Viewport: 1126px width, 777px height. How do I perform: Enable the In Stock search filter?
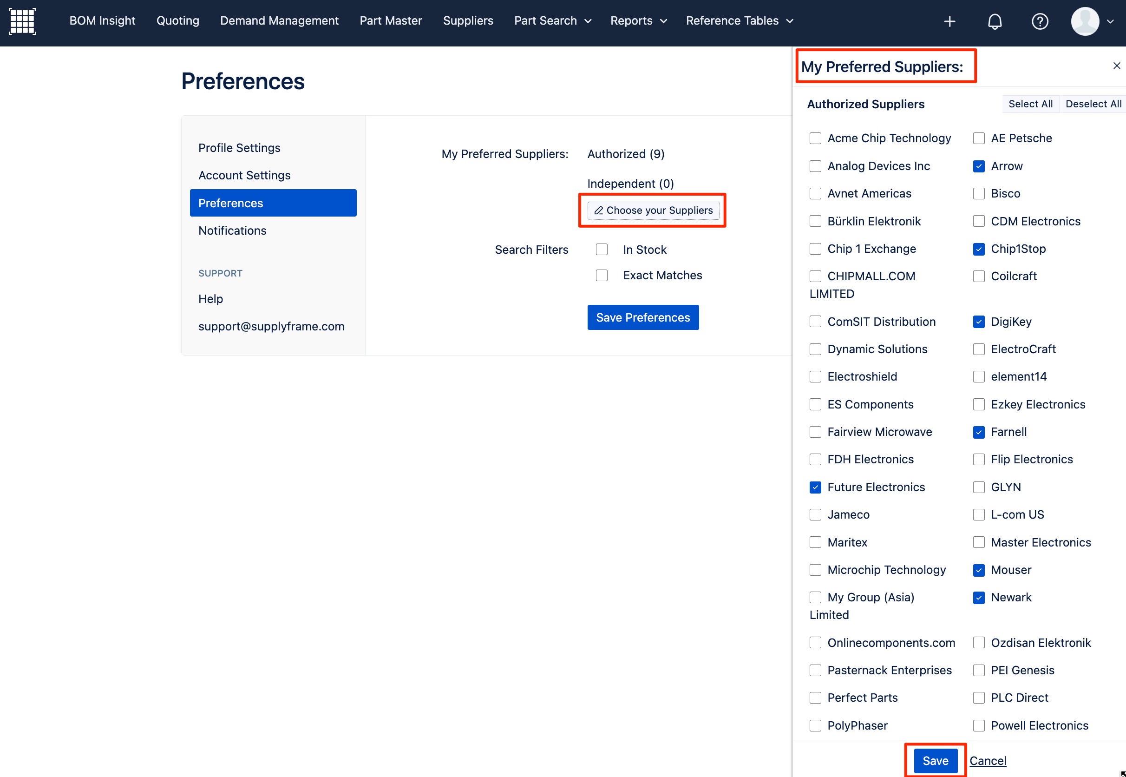pyautogui.click(x=602, y=250)
